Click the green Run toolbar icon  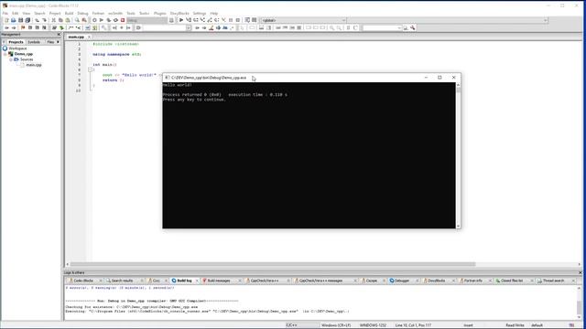(x=102, y=20)
